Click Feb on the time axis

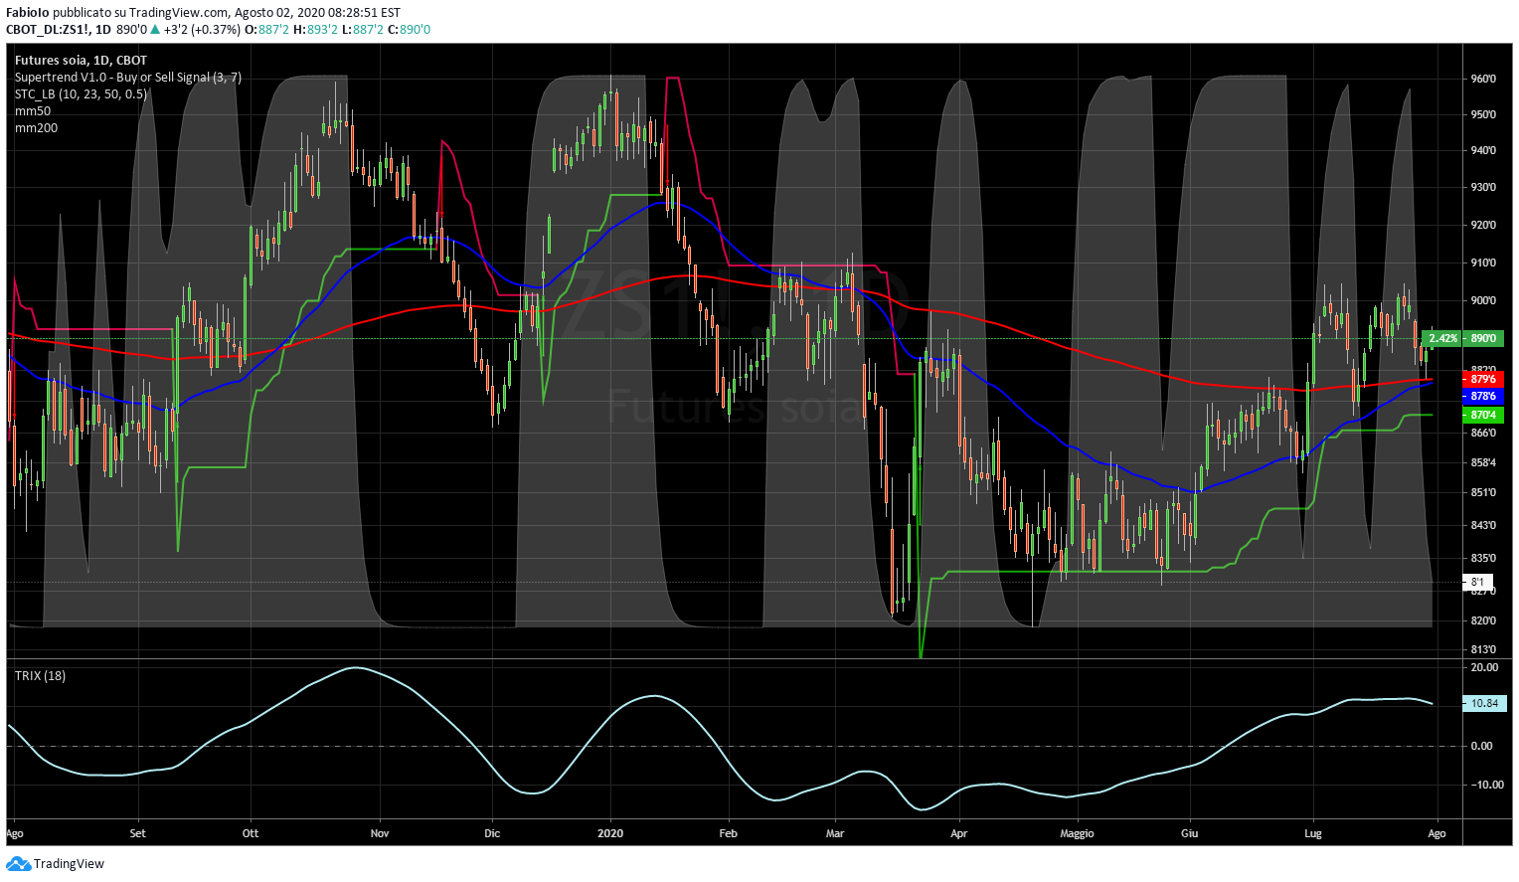(729, 833)
